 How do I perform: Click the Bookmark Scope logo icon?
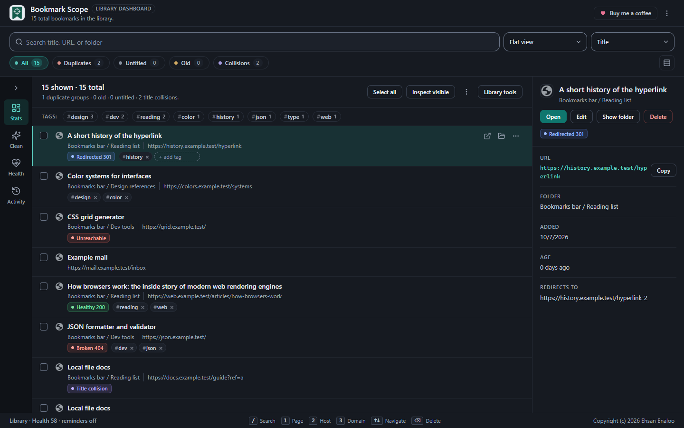[17, 13]
